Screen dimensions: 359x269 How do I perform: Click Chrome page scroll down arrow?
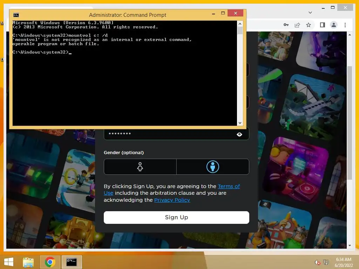pos(350,246)
